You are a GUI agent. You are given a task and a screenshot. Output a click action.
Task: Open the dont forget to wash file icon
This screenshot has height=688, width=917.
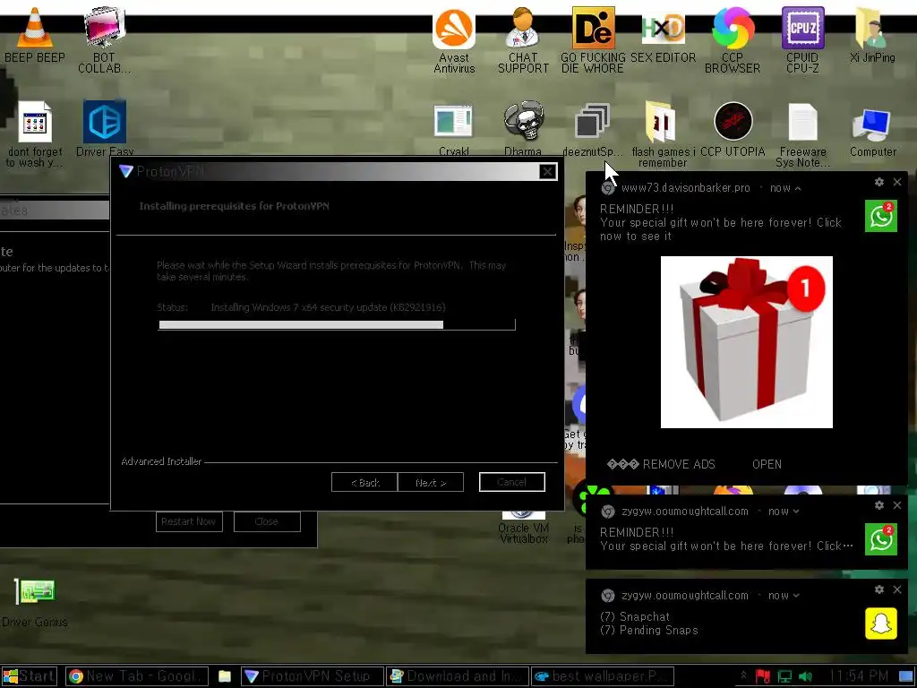tap(35, 122)
